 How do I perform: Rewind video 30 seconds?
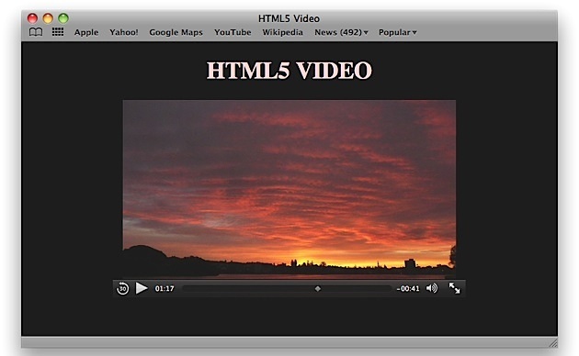[x=122, y=288]
